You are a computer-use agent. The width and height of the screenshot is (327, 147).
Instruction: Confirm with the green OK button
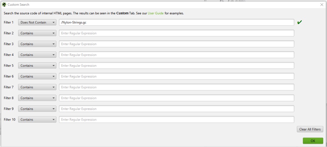pyautogui.click(x=313, y=141)
